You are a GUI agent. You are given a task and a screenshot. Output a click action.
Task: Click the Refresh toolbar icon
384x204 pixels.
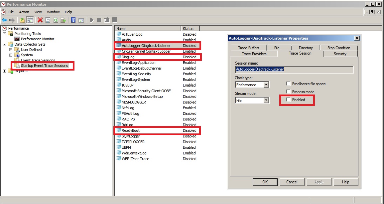coord(56,20)
